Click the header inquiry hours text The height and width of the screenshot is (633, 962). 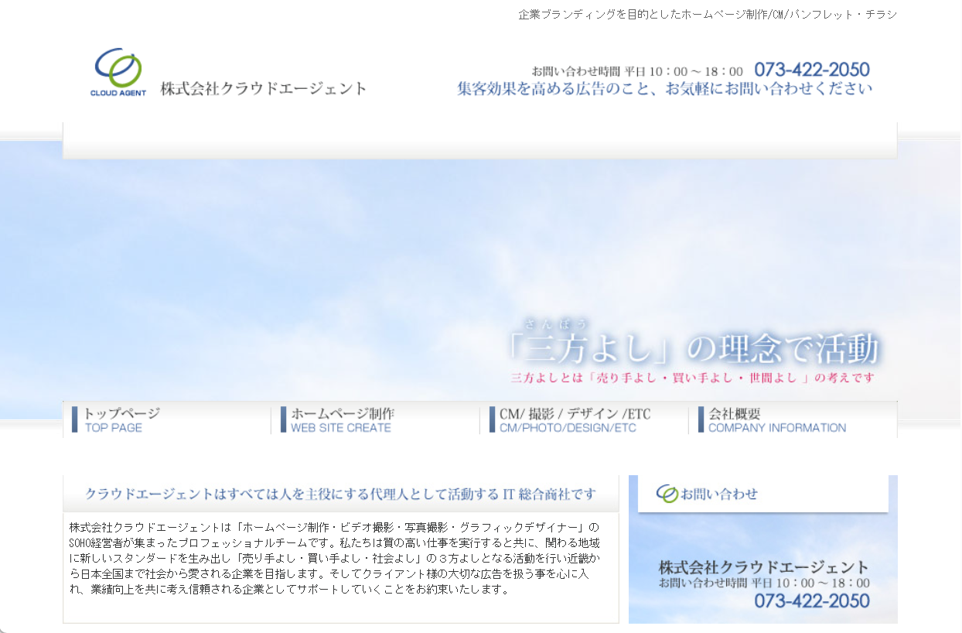637,71
